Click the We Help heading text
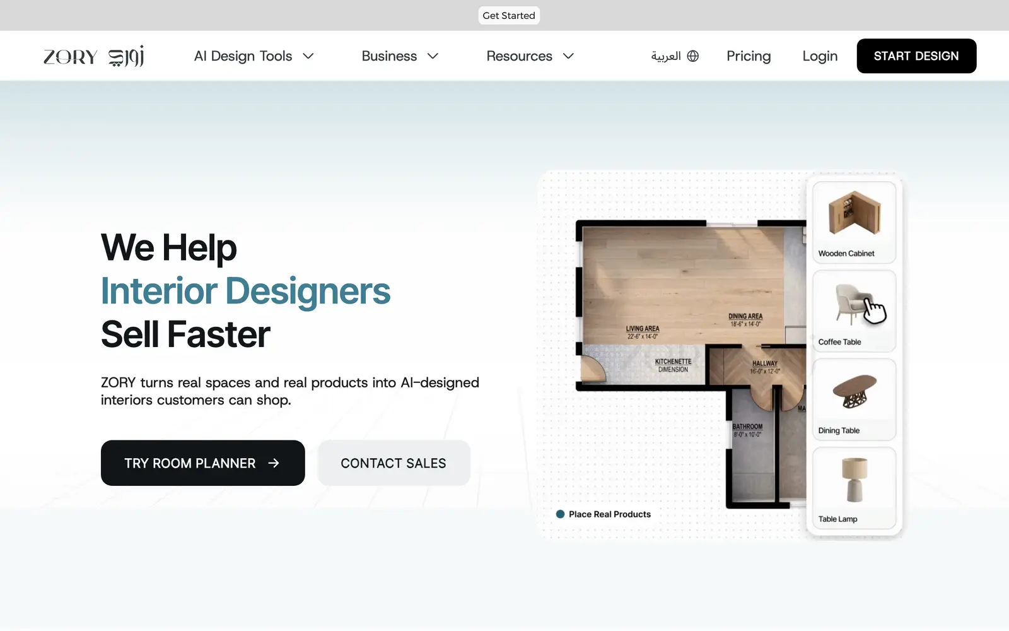Screen dimensions: 1009x631 tap(169, 247)
